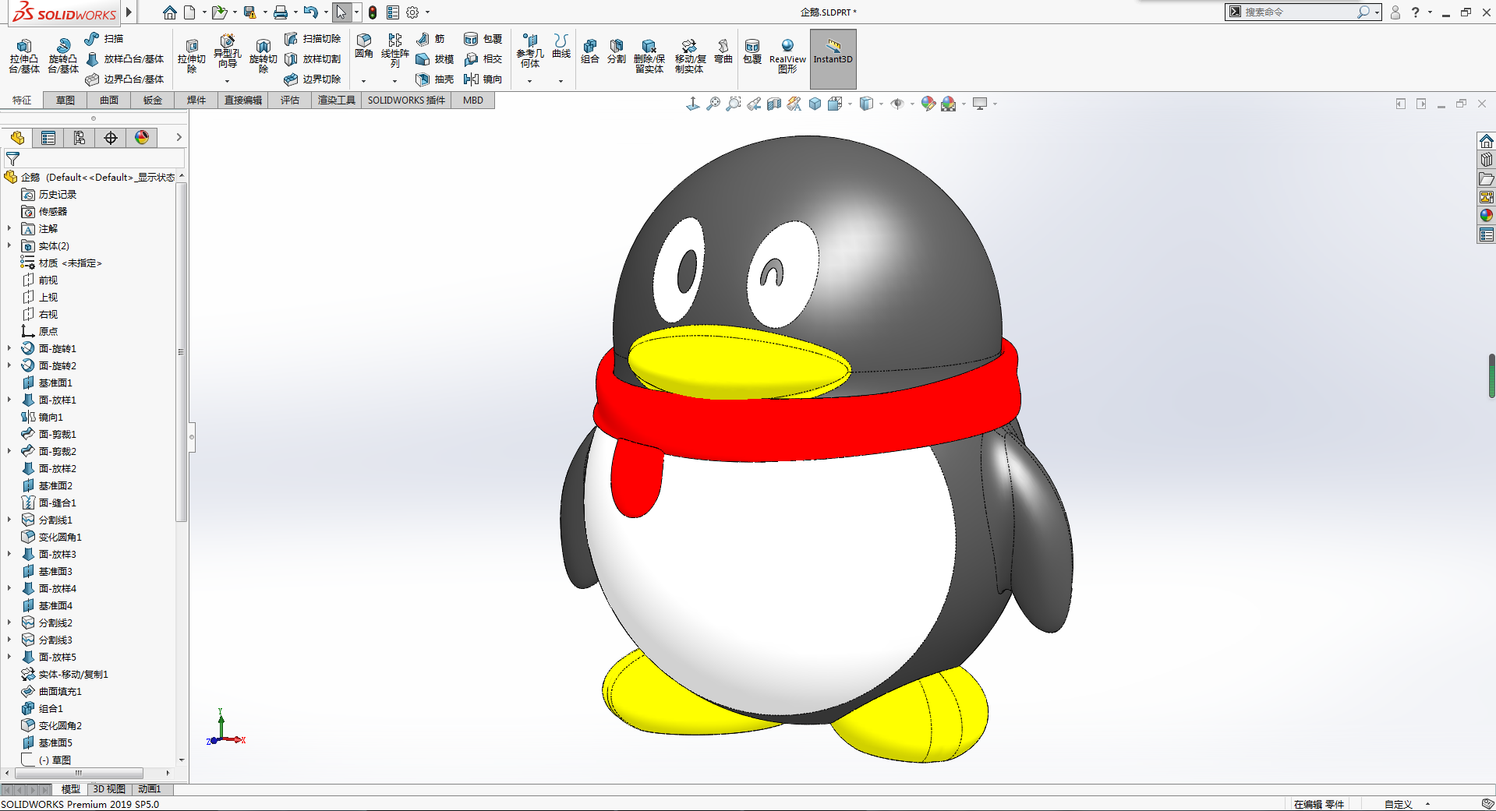Viewport: 1496px width, 811px height.
Task: Open the 曲线 curves dropdown arrow
Action: (x=561, y=81)
